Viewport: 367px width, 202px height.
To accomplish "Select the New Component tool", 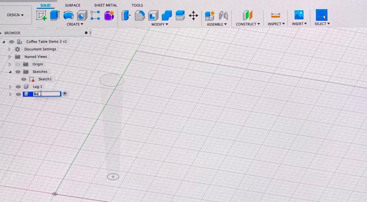I will pyautogui.click(x=210, y=16).
